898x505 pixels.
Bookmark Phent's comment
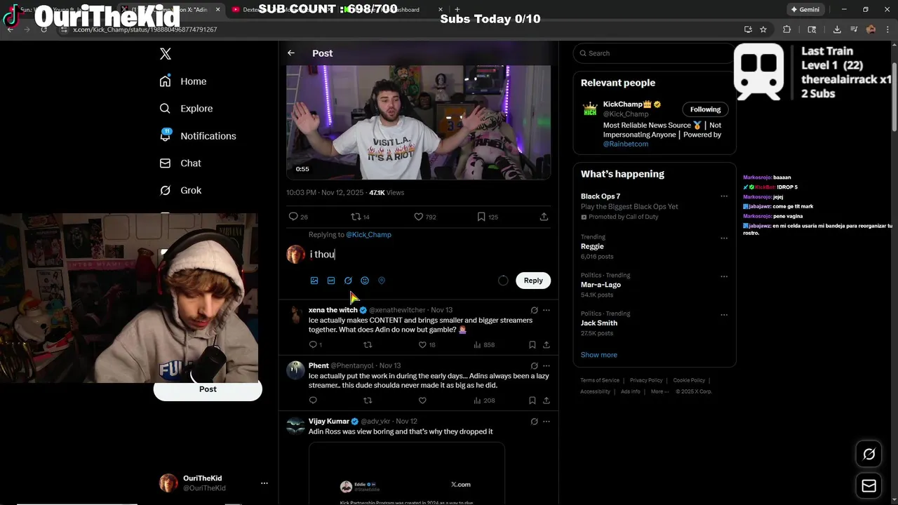532,400
